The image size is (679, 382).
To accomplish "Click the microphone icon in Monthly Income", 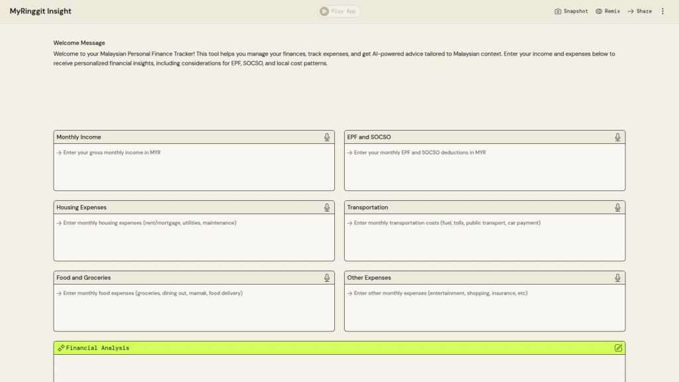I will click(327, 137).
